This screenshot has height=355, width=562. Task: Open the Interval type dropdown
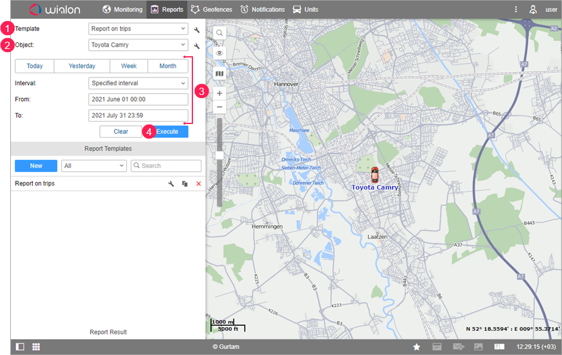[138, 83]
